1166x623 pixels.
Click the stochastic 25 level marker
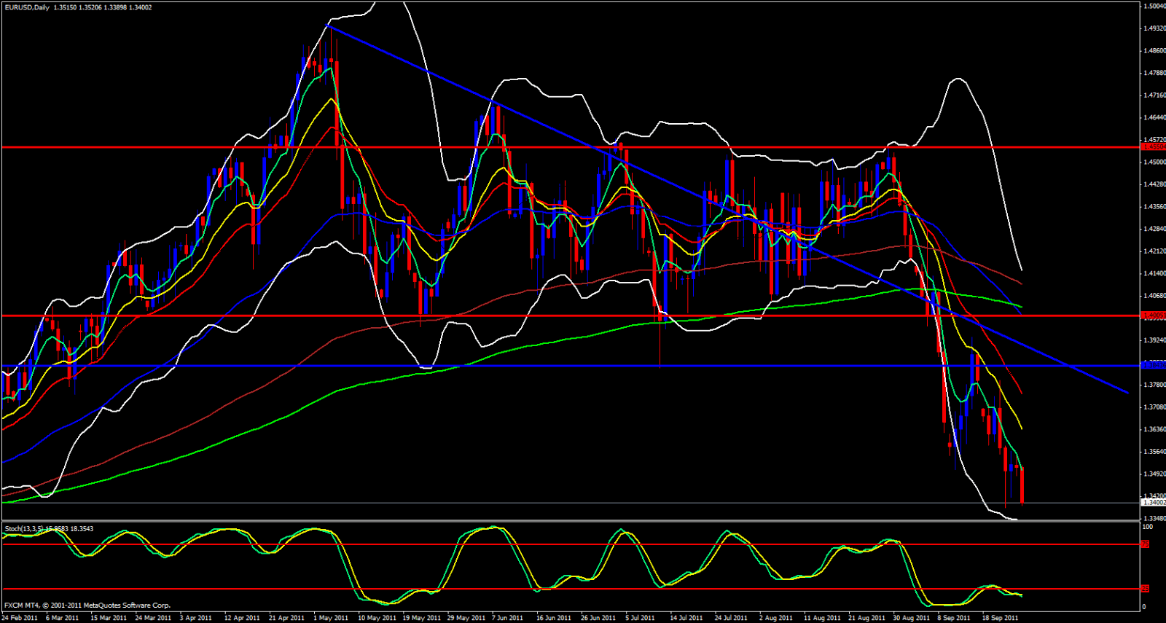[x=1146, y=589]
